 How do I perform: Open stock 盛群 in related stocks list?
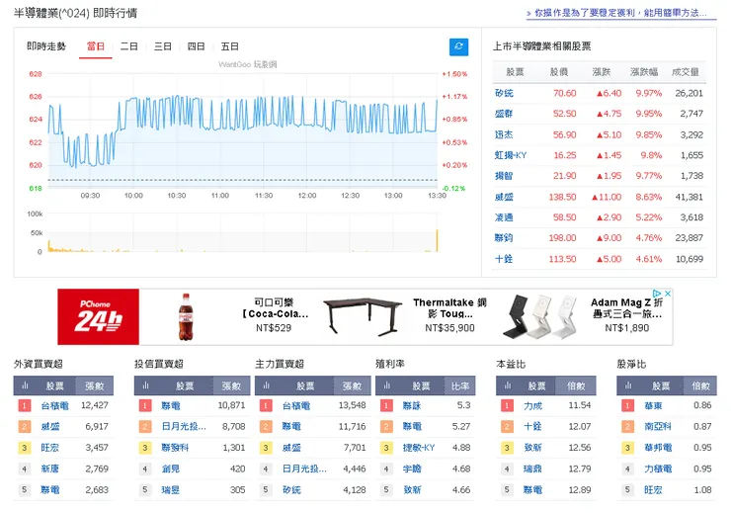pyautogui.click(x=504, y=114)
